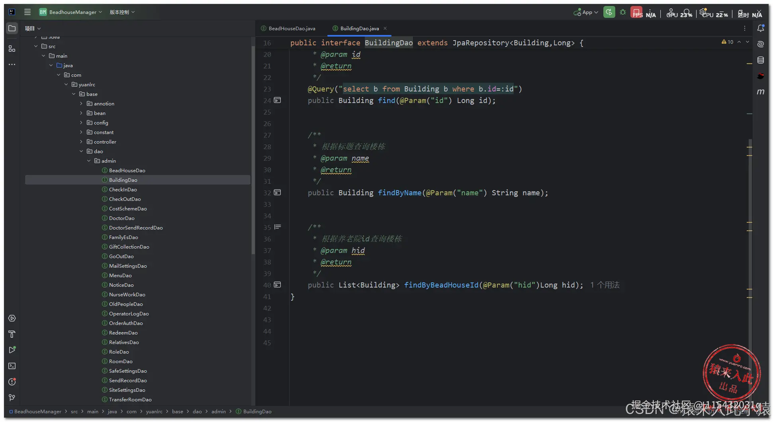Image resolution: width=773 pixels, height=422 pixels.
Task: Open the Database tool window
Action: [761, 60]
